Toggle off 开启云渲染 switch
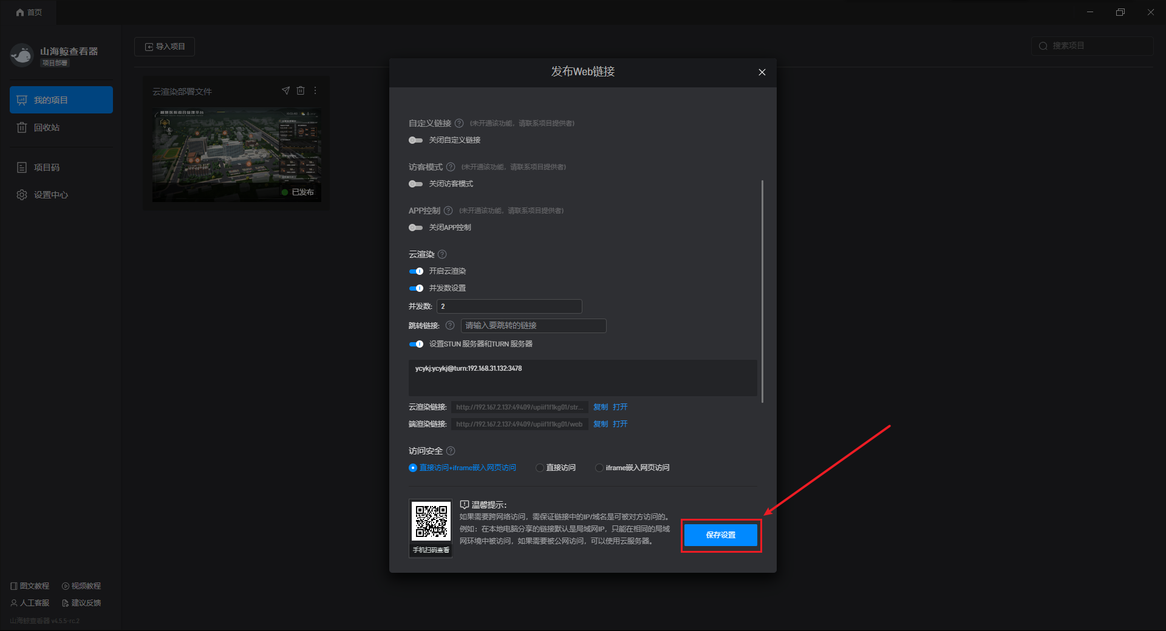This screenshot has height=631, width=1166. point(416,271)
